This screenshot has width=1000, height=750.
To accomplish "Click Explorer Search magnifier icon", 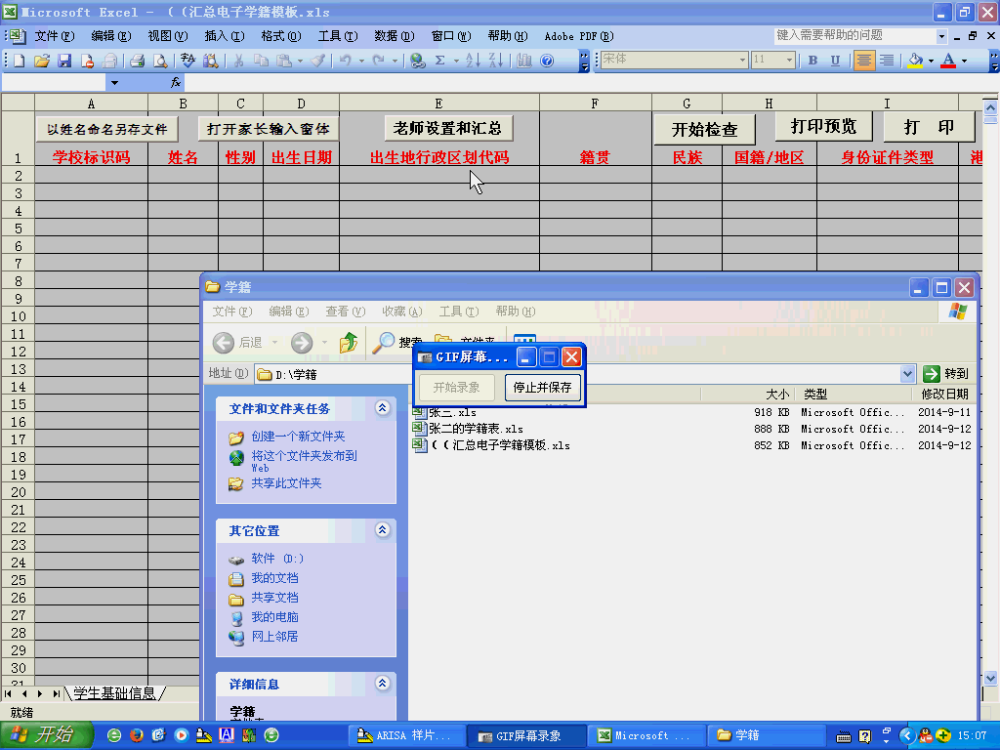I will pyautogui.click(x=383, y=343).
